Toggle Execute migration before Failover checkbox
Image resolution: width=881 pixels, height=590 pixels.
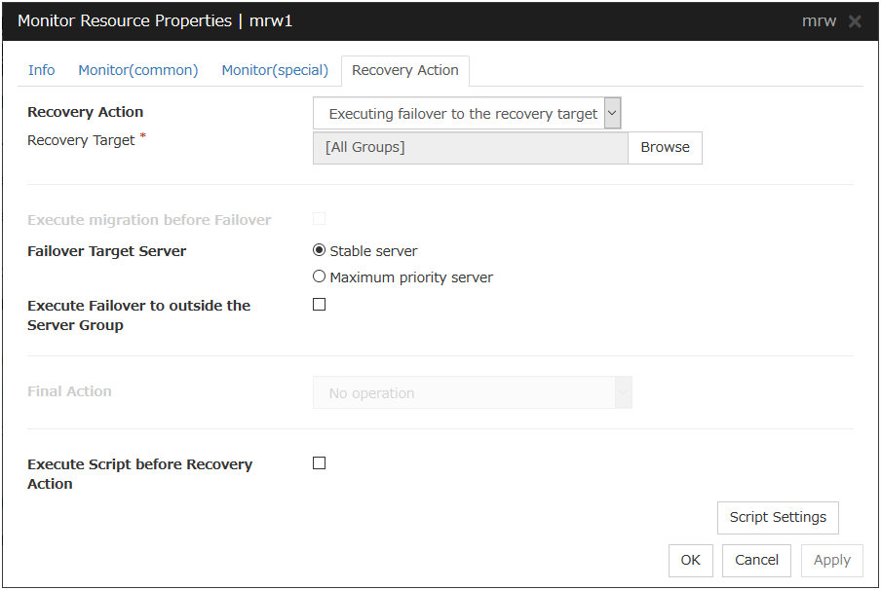[320, 219]
